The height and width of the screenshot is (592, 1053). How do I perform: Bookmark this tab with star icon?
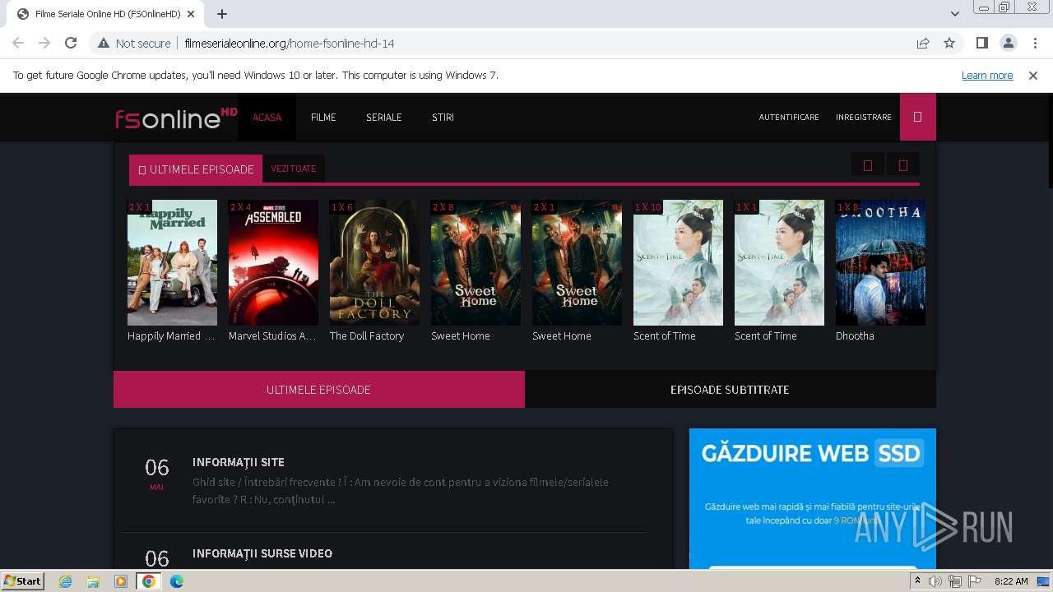949,43
